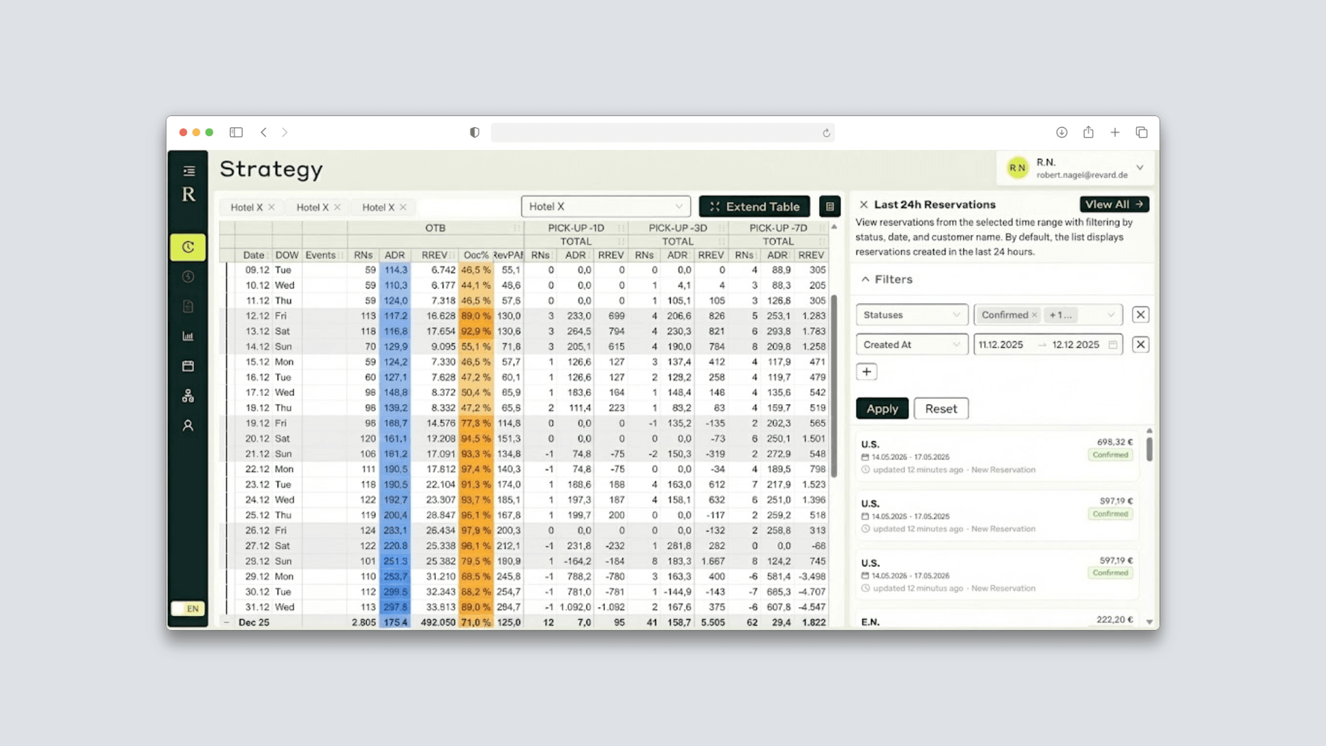Switch to the first Hotel X tab
This screenshot has width=1326, height=746.
(x=247, y=207)
